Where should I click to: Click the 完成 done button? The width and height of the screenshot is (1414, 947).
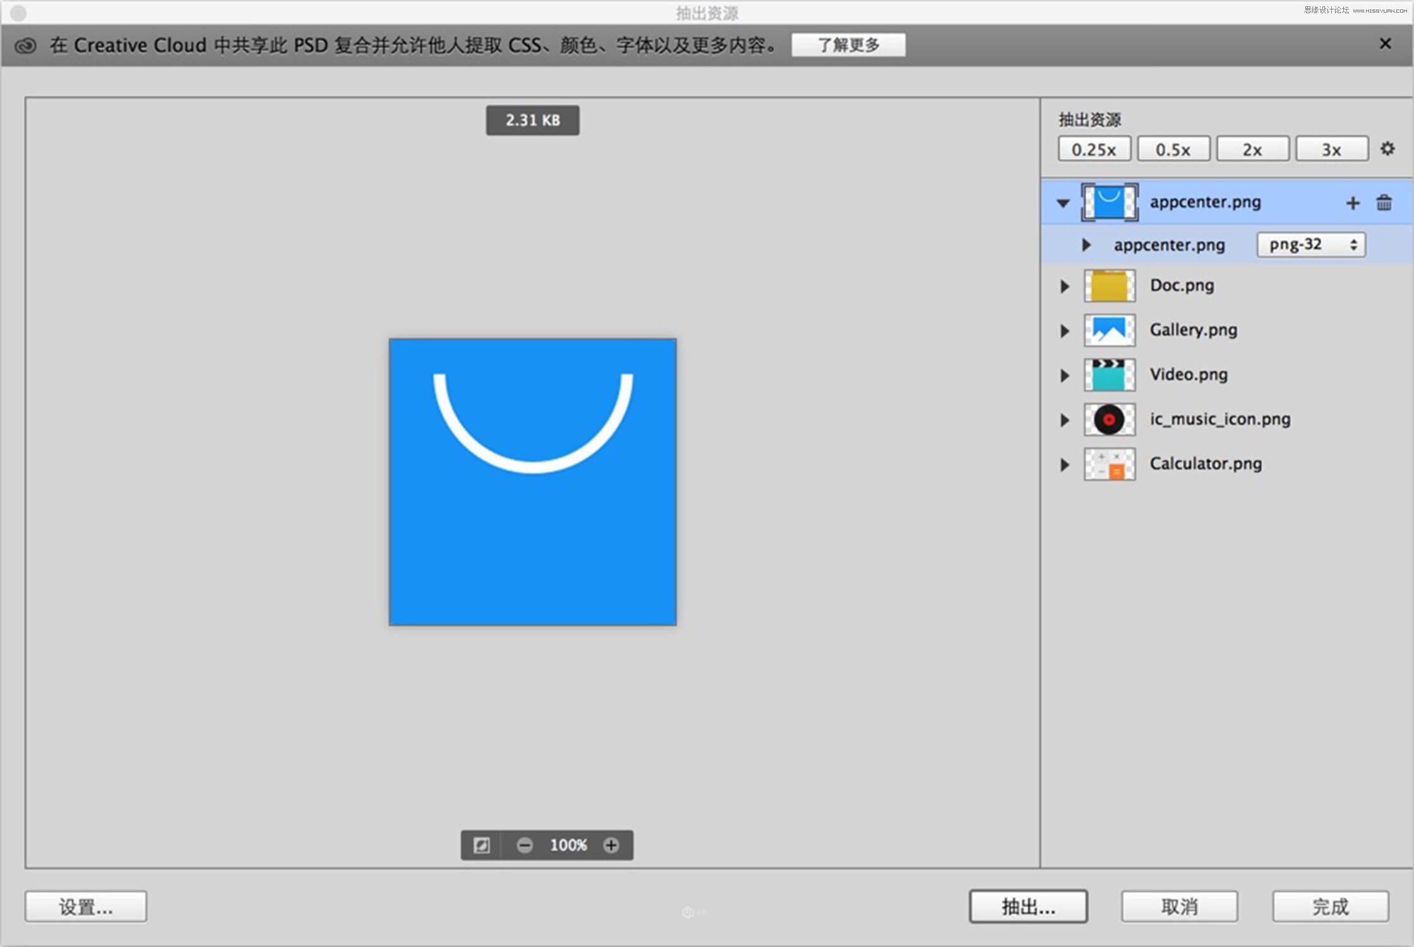click(1331, 907)
